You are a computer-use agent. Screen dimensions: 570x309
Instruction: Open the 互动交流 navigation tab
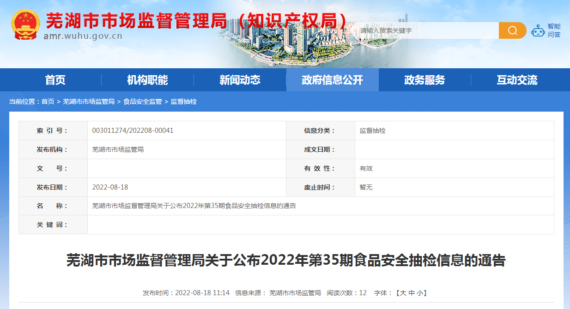(x=517, y=80)
